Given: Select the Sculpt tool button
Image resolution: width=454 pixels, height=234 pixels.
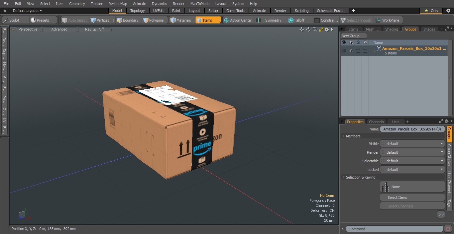Looking at the screenshot, I should [15, 20].
